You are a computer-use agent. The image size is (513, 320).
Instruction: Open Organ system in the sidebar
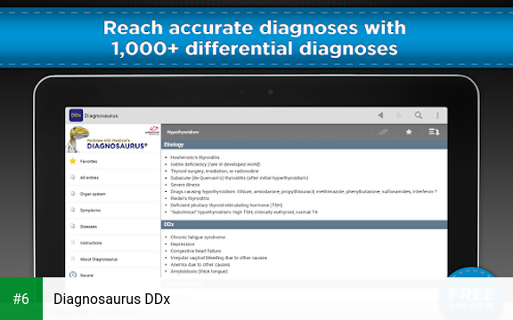[x=113, y=194]
